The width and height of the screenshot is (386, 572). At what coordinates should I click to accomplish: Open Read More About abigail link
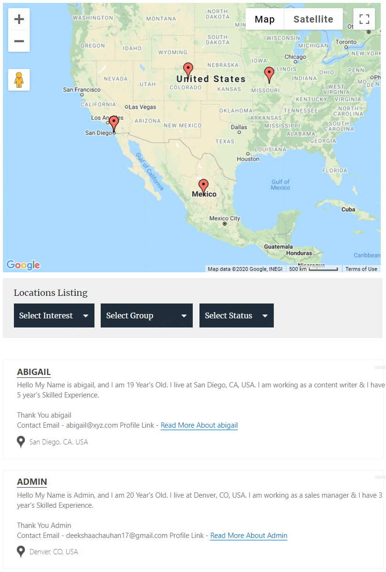pos(199,425)
